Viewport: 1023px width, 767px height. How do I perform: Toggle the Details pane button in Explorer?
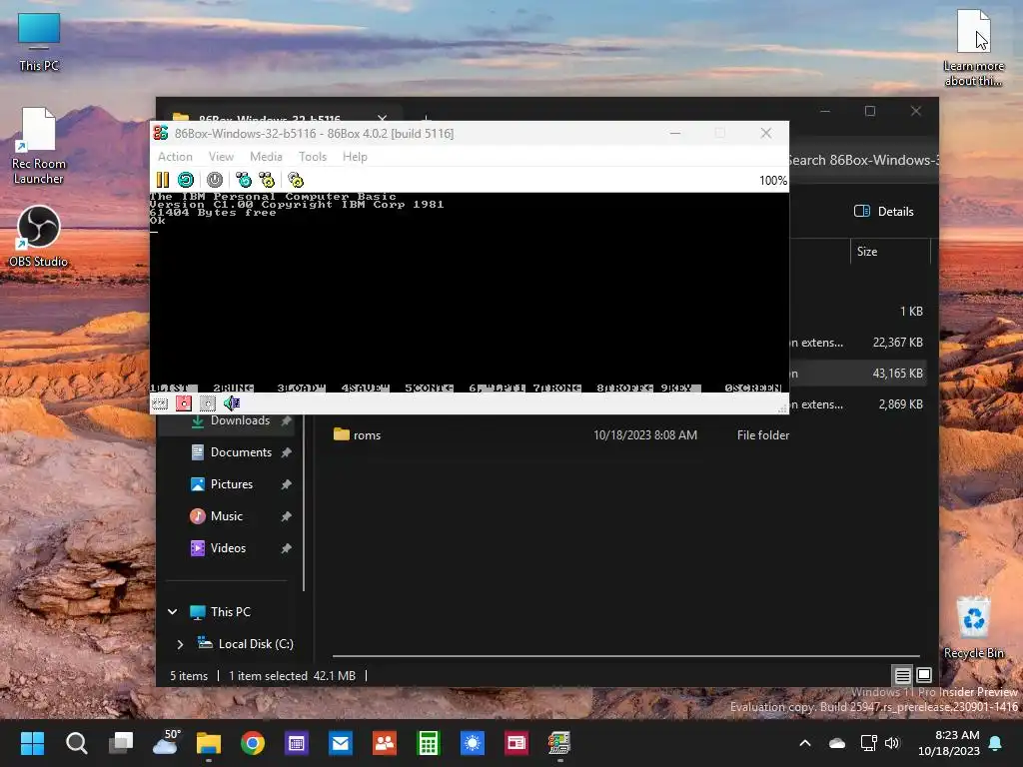(884, 212)
